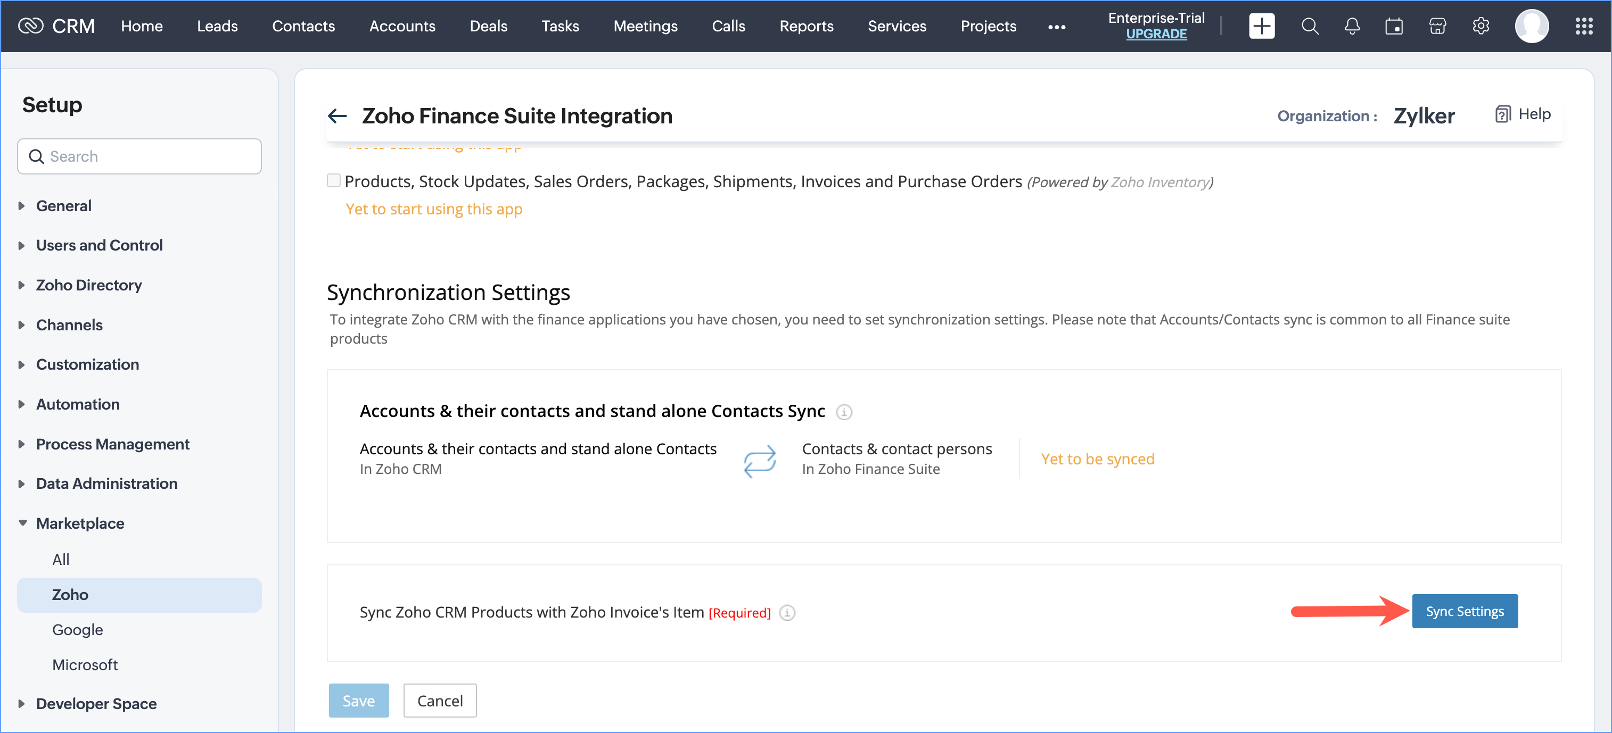Open the marketplace store icon in top bar
The image size is (1612, 733).
1437,26
